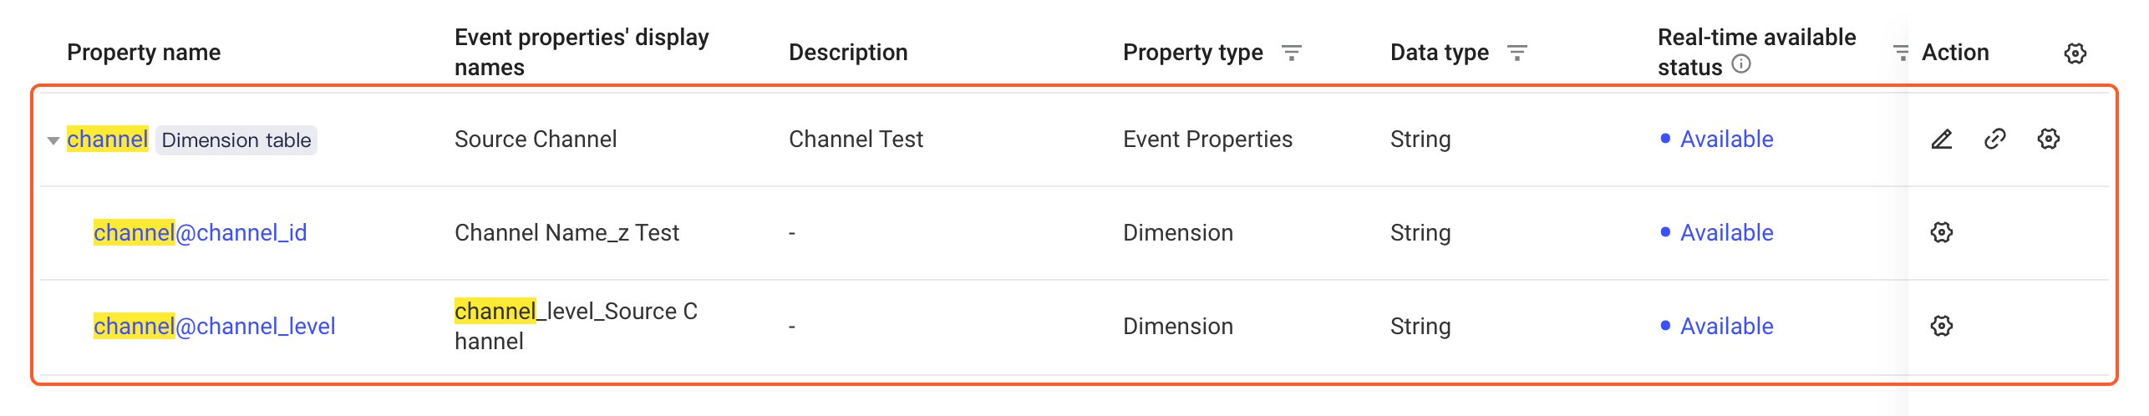Image resolution: width=2149 pixels, height=416 pixels.
Task: Click the edit pencil icon for channel row
Action: click(1941, 140)
